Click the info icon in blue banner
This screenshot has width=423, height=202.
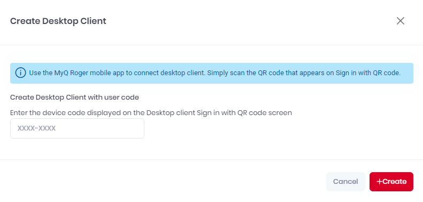coord(21,73)
